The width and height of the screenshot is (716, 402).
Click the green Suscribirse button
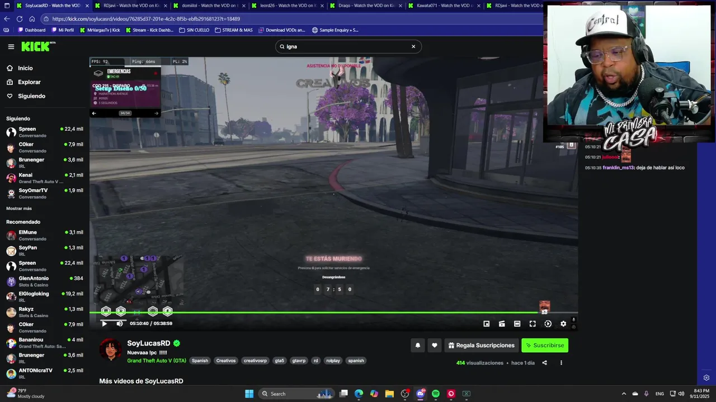pos(545,346)
